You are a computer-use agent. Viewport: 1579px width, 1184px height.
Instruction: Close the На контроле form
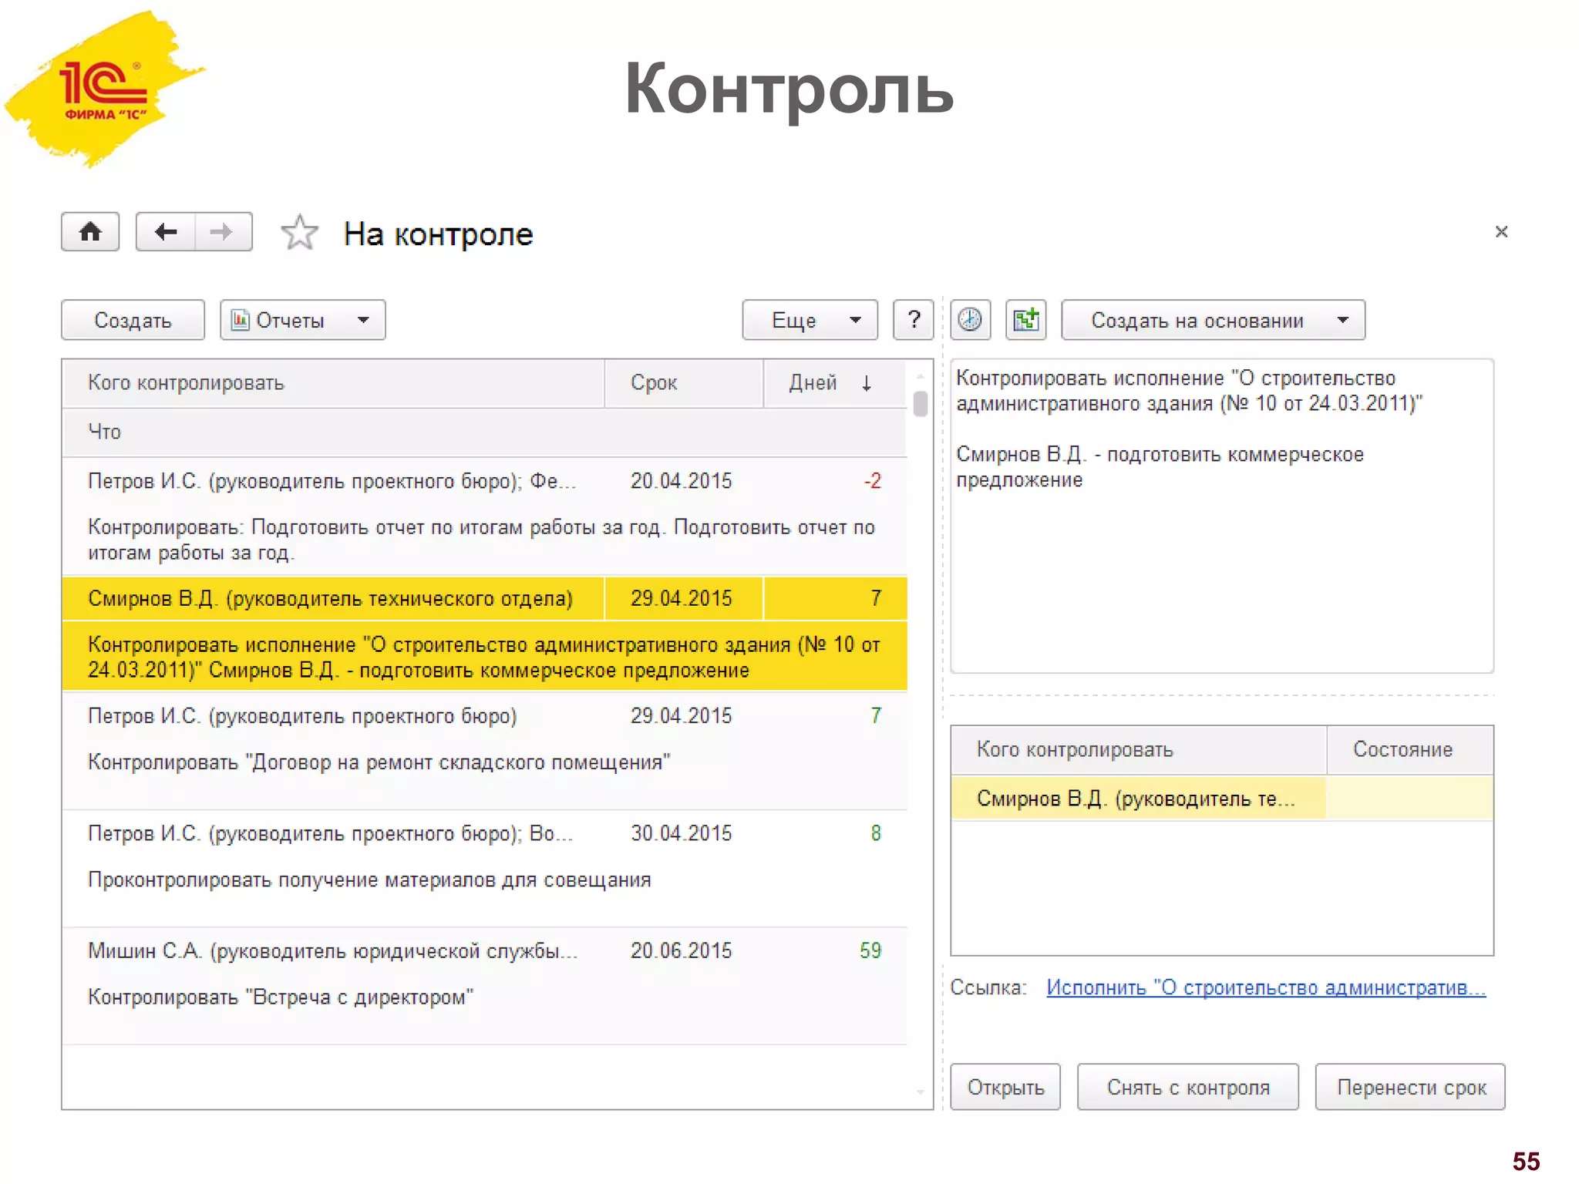1500,232
